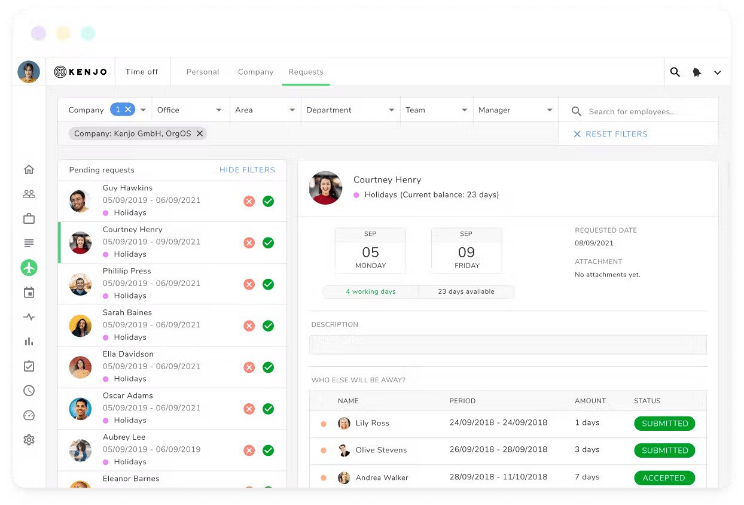Click the green 4 working days progress bar
Screen dimensions: 744x505
[x=370, y=291]
